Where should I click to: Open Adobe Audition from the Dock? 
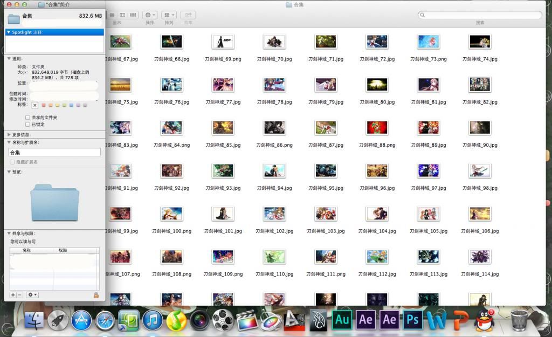[342, 320]
